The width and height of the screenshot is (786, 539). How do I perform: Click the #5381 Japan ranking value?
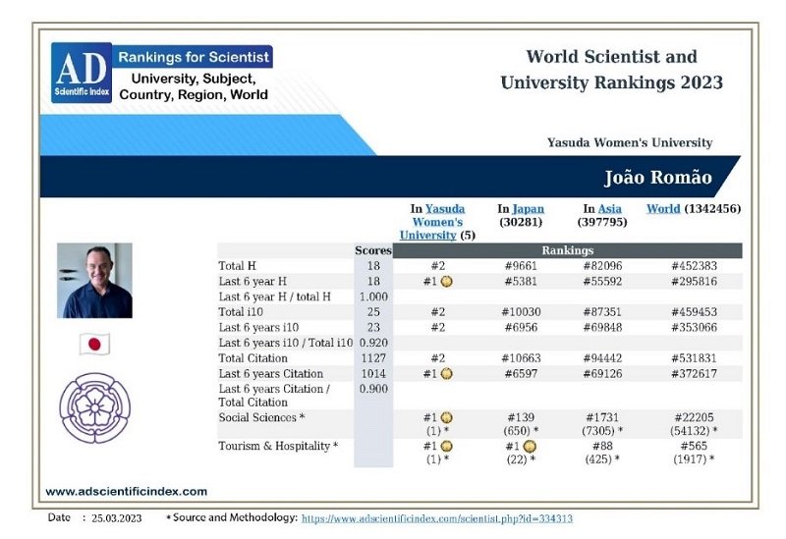click(521, 282)
